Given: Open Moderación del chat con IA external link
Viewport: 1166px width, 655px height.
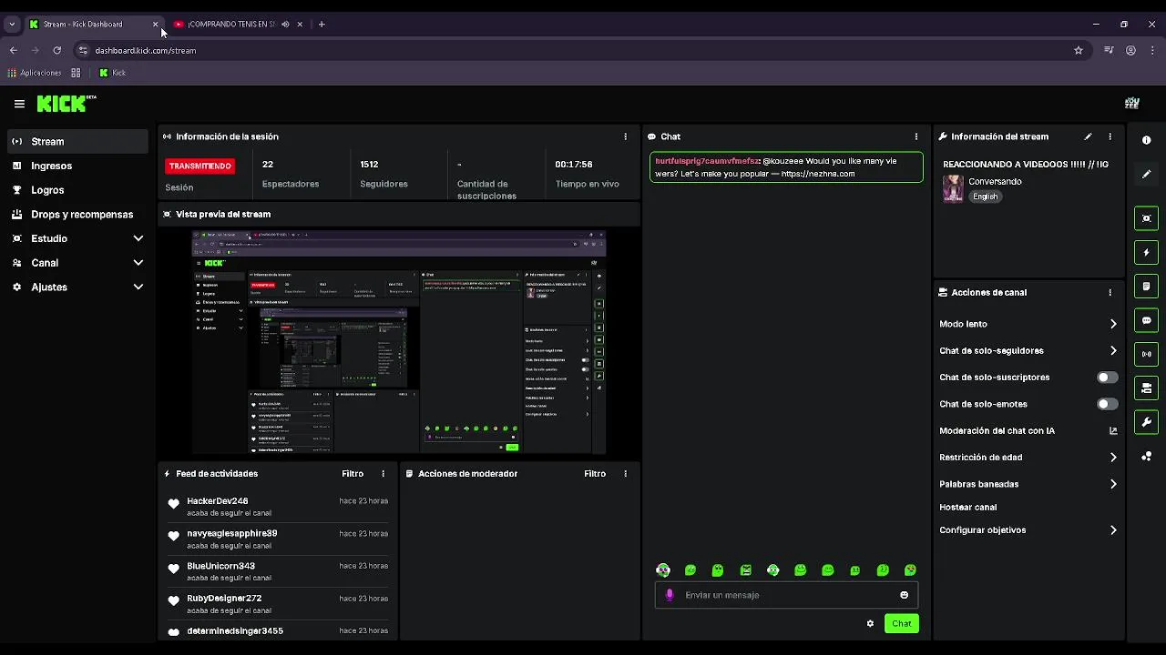Looking at the screenshot, I should [1112, 431].
